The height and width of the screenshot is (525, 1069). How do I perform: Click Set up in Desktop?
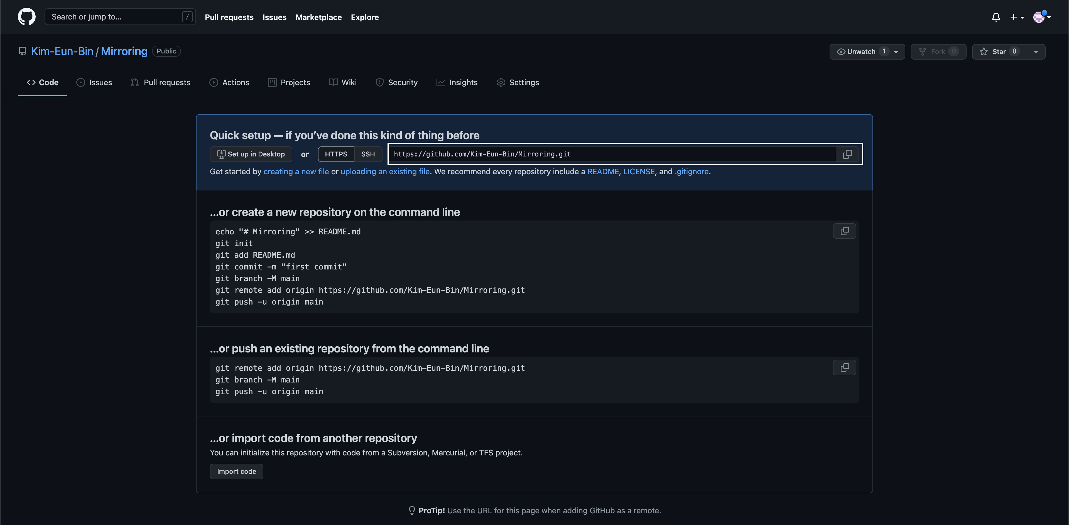pos(251,154)
